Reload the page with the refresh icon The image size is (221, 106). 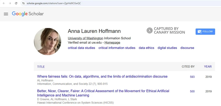click(x=16, y=3)
